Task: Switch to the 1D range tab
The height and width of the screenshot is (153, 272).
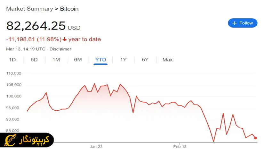Action: tap(12, 60)
